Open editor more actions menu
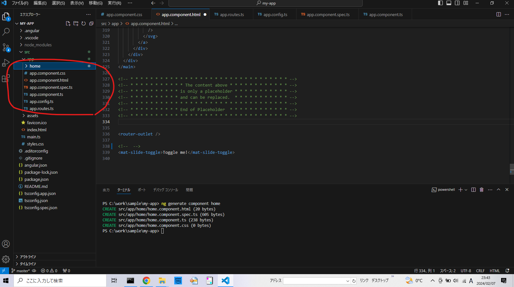 [507, 14]
